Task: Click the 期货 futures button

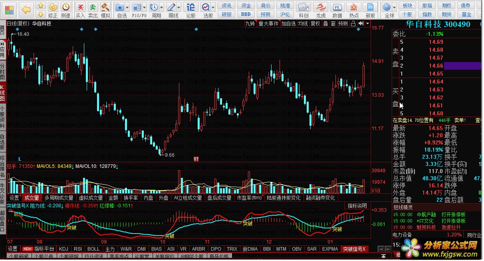Action: (x=446, y=14)
